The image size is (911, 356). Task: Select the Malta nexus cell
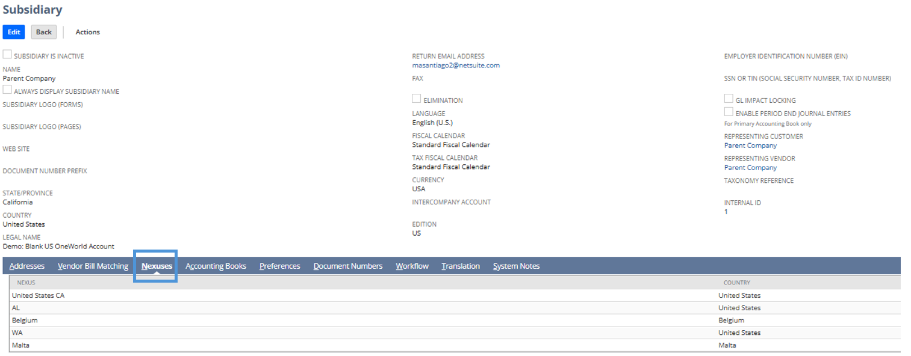(x=20, y=345)
